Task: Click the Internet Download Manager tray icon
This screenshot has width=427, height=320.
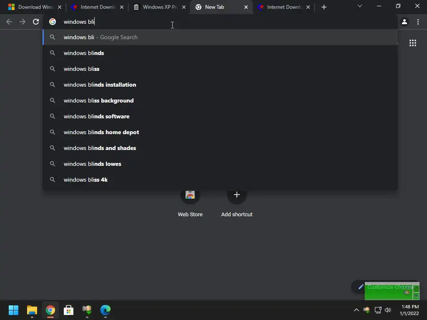Action: click(367, 310)
